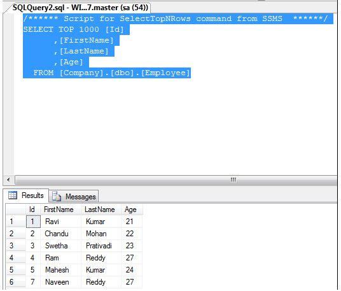Click the Ram first name cell
The width and height of the screenshot is (341, 291).
click(x=60, y=258)
